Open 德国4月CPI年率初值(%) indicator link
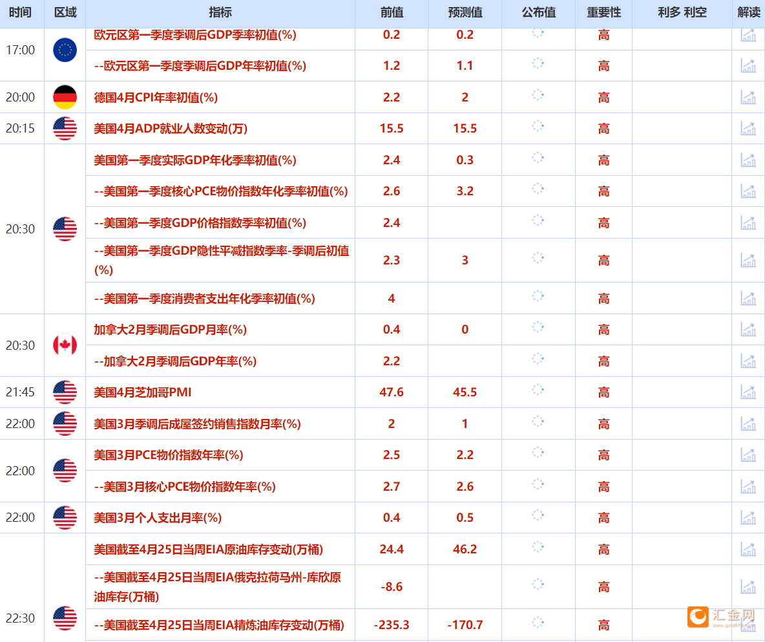 point(156,97)
